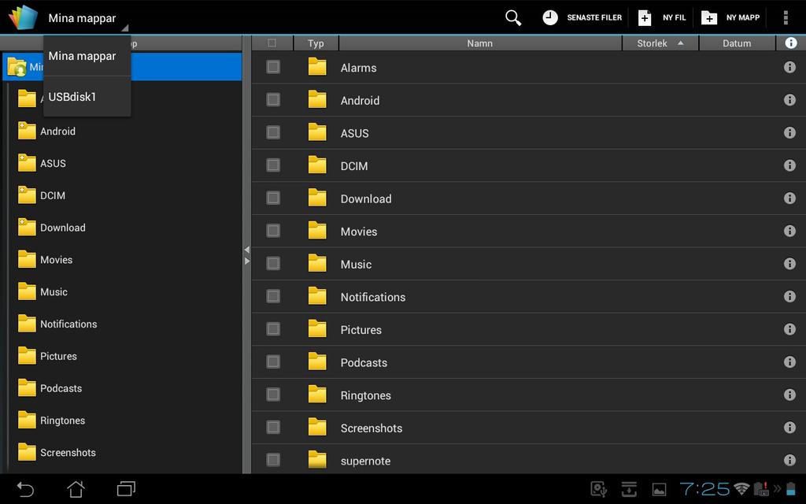Open supernote folder in file list

528,460
